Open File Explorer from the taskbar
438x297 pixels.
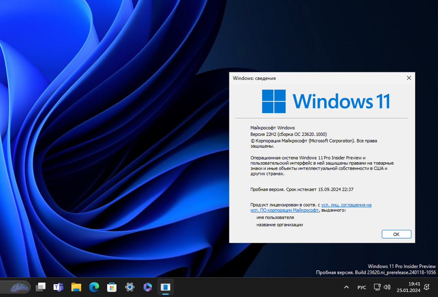[x=76, y=287]
